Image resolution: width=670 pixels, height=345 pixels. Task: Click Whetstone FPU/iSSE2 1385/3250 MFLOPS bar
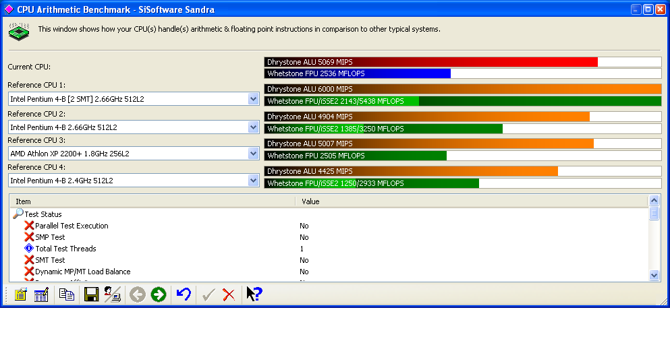point(463,129)
